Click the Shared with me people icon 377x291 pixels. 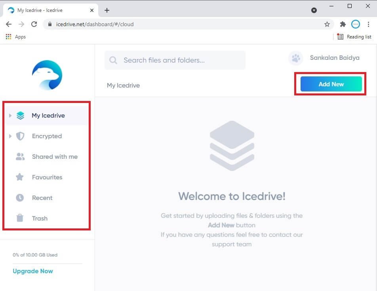[20, 157]
